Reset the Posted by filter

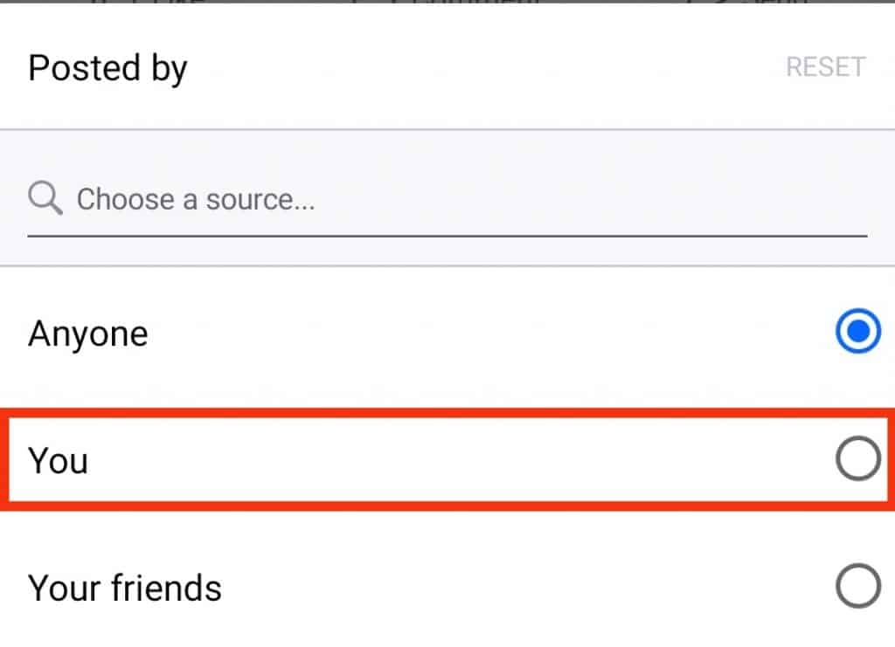point(826,66)
